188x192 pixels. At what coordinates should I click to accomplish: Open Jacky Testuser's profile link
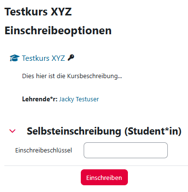tap(79, 99)
